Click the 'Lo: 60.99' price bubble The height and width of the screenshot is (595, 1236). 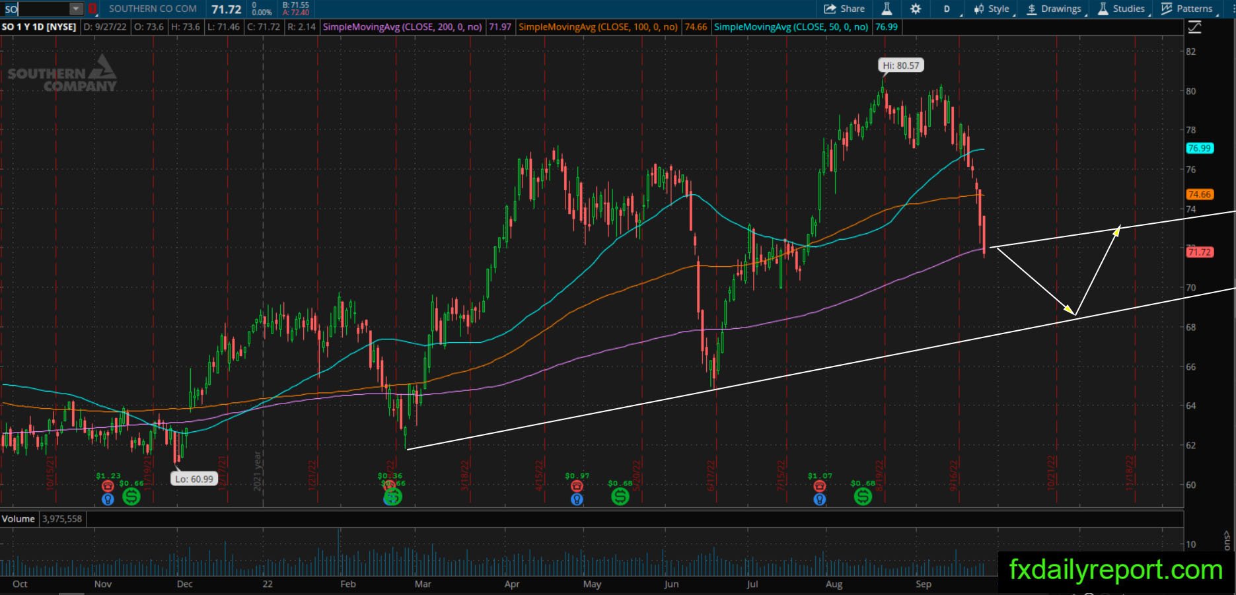tap(194, 479)
